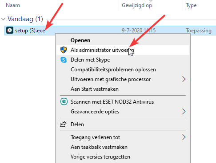216x163 pixels.
Task: Expand the Uitvoeren met grafische processor submenu arrow
Action: point(184,79)
